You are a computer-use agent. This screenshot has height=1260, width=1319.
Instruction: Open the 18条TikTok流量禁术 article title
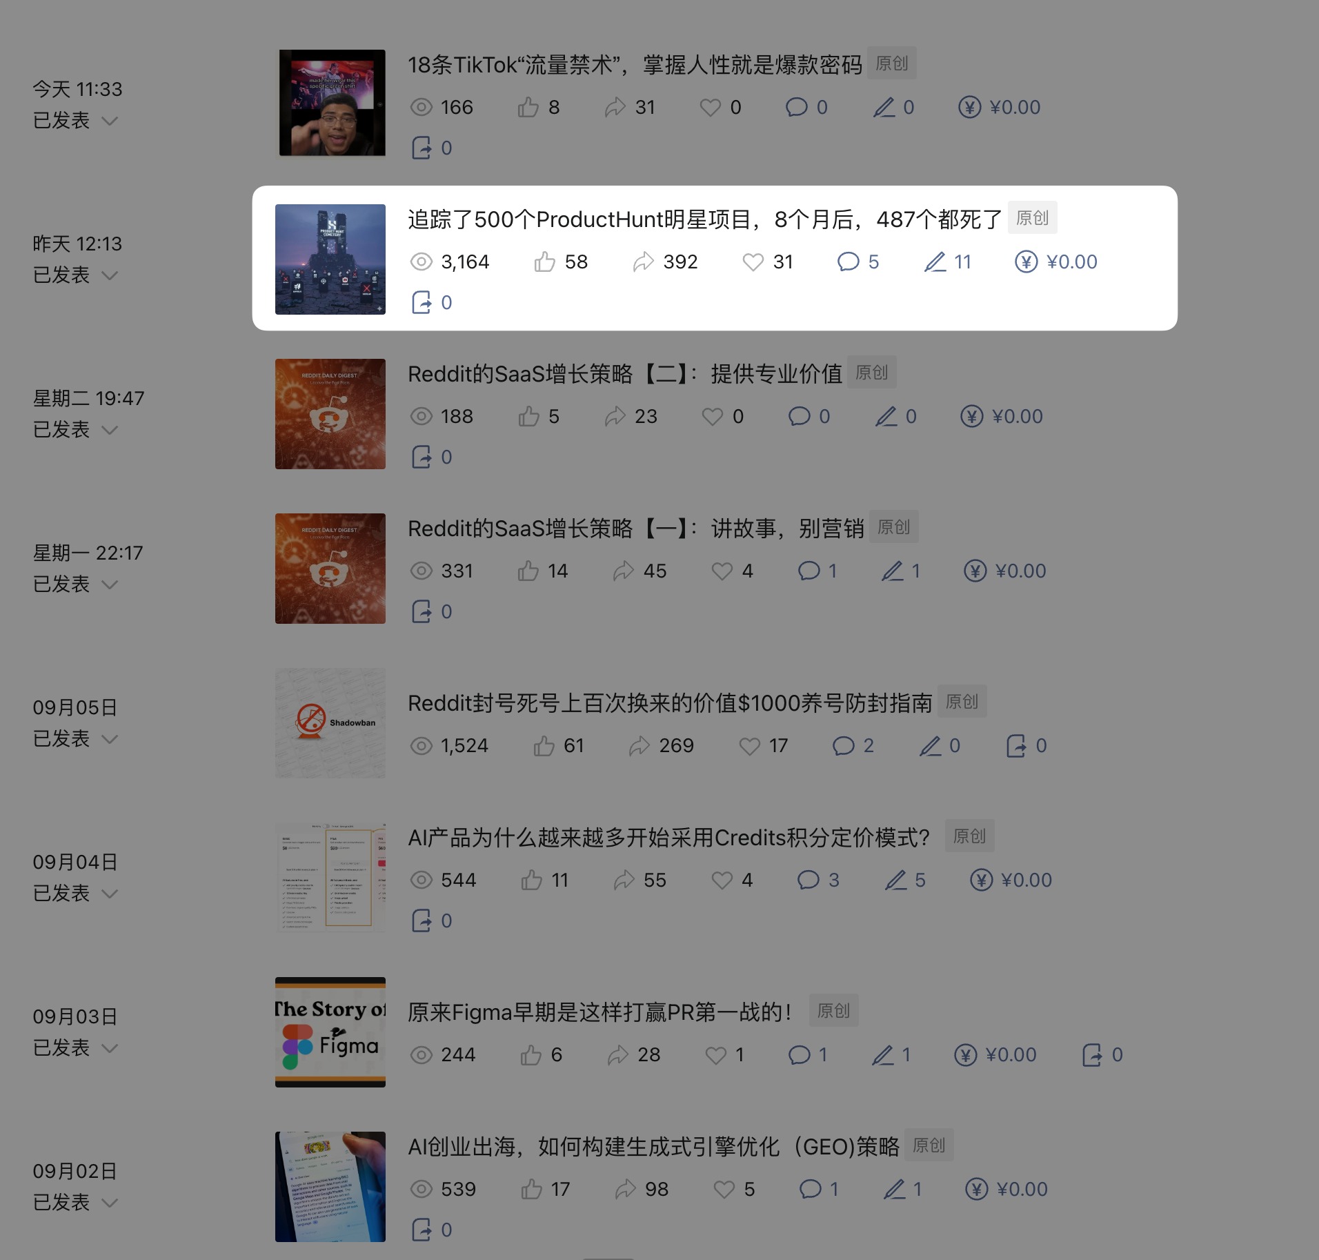coord(635,65)
